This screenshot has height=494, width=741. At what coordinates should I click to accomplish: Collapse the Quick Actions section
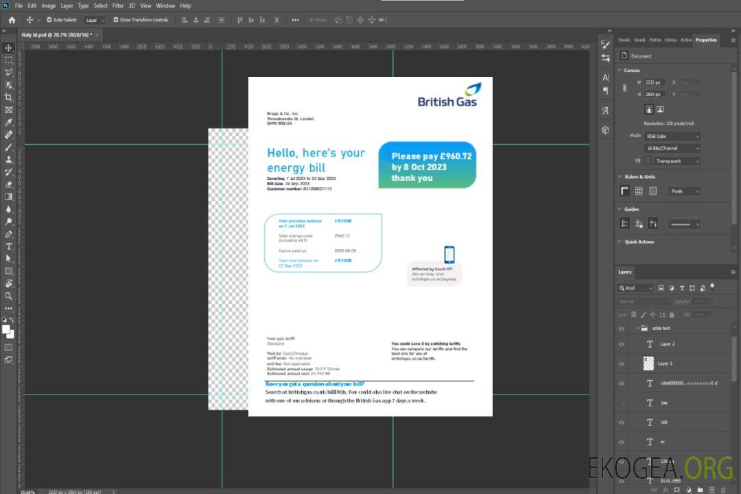point(620,242)
